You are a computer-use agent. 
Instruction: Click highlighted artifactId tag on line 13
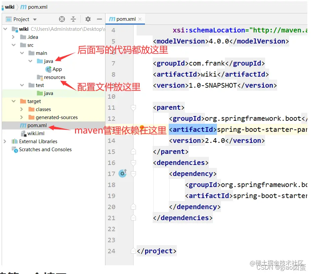click(192, 129)
